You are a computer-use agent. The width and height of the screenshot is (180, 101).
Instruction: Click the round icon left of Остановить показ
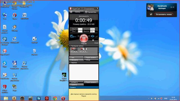coord(151,14)
